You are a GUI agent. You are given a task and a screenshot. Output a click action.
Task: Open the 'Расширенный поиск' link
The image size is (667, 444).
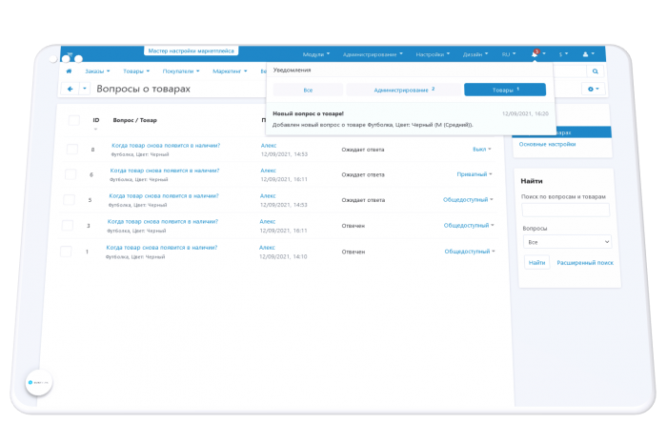click(x=585, y=263)
